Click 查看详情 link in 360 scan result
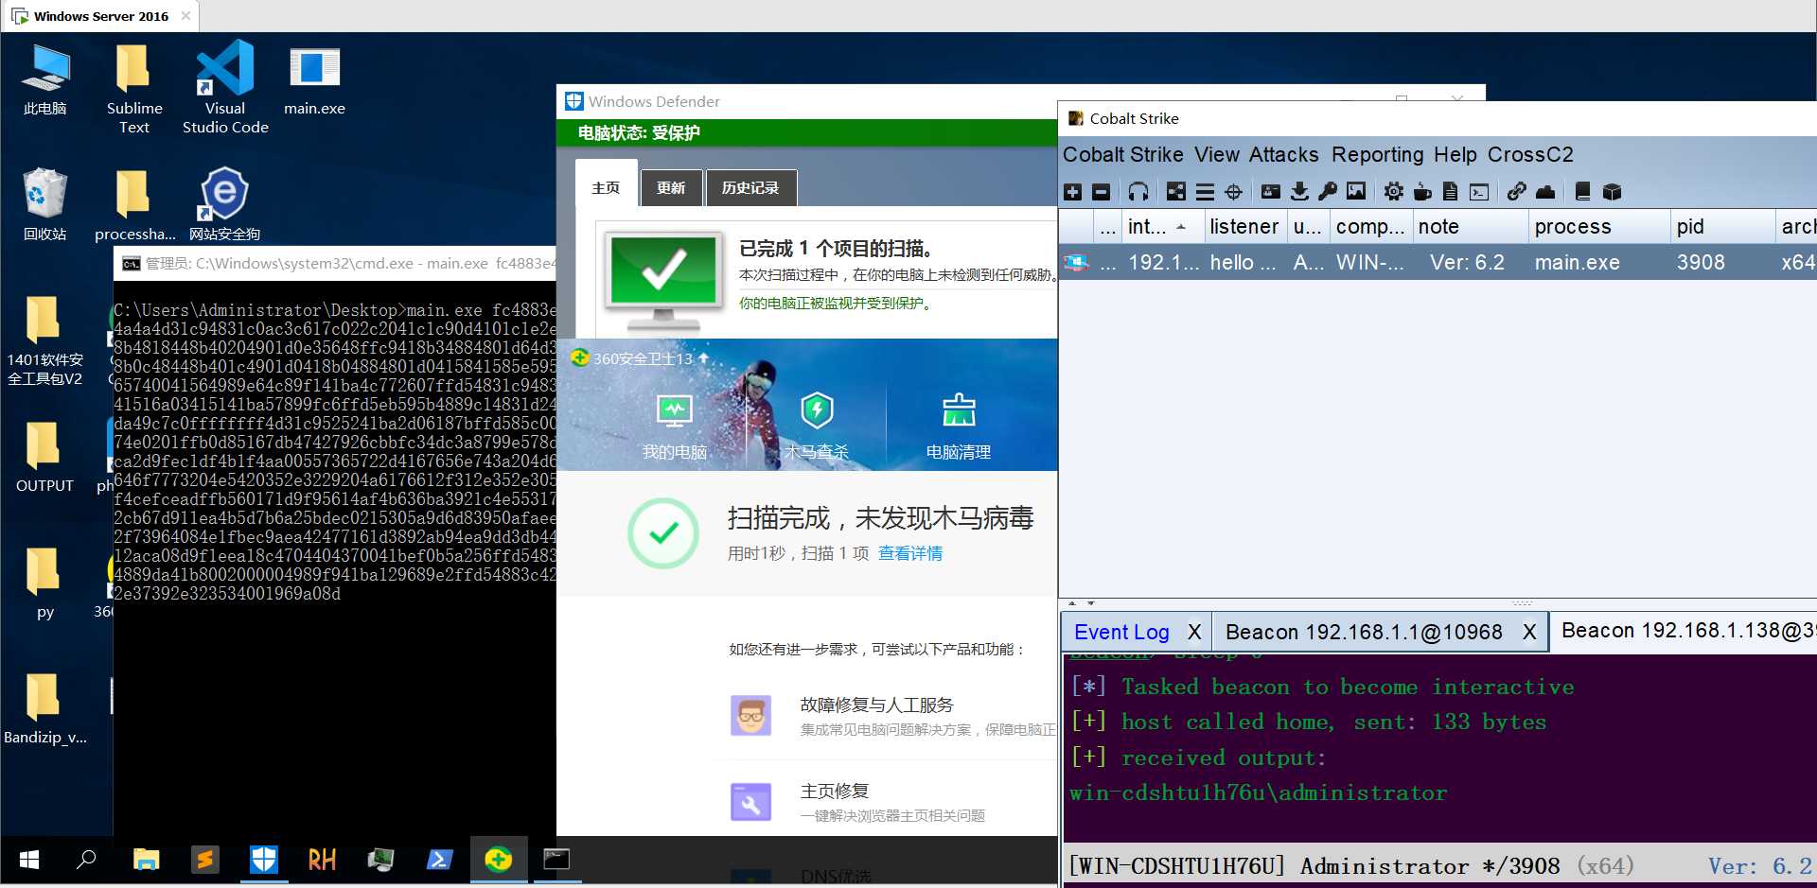 click(x=910, y=553)
